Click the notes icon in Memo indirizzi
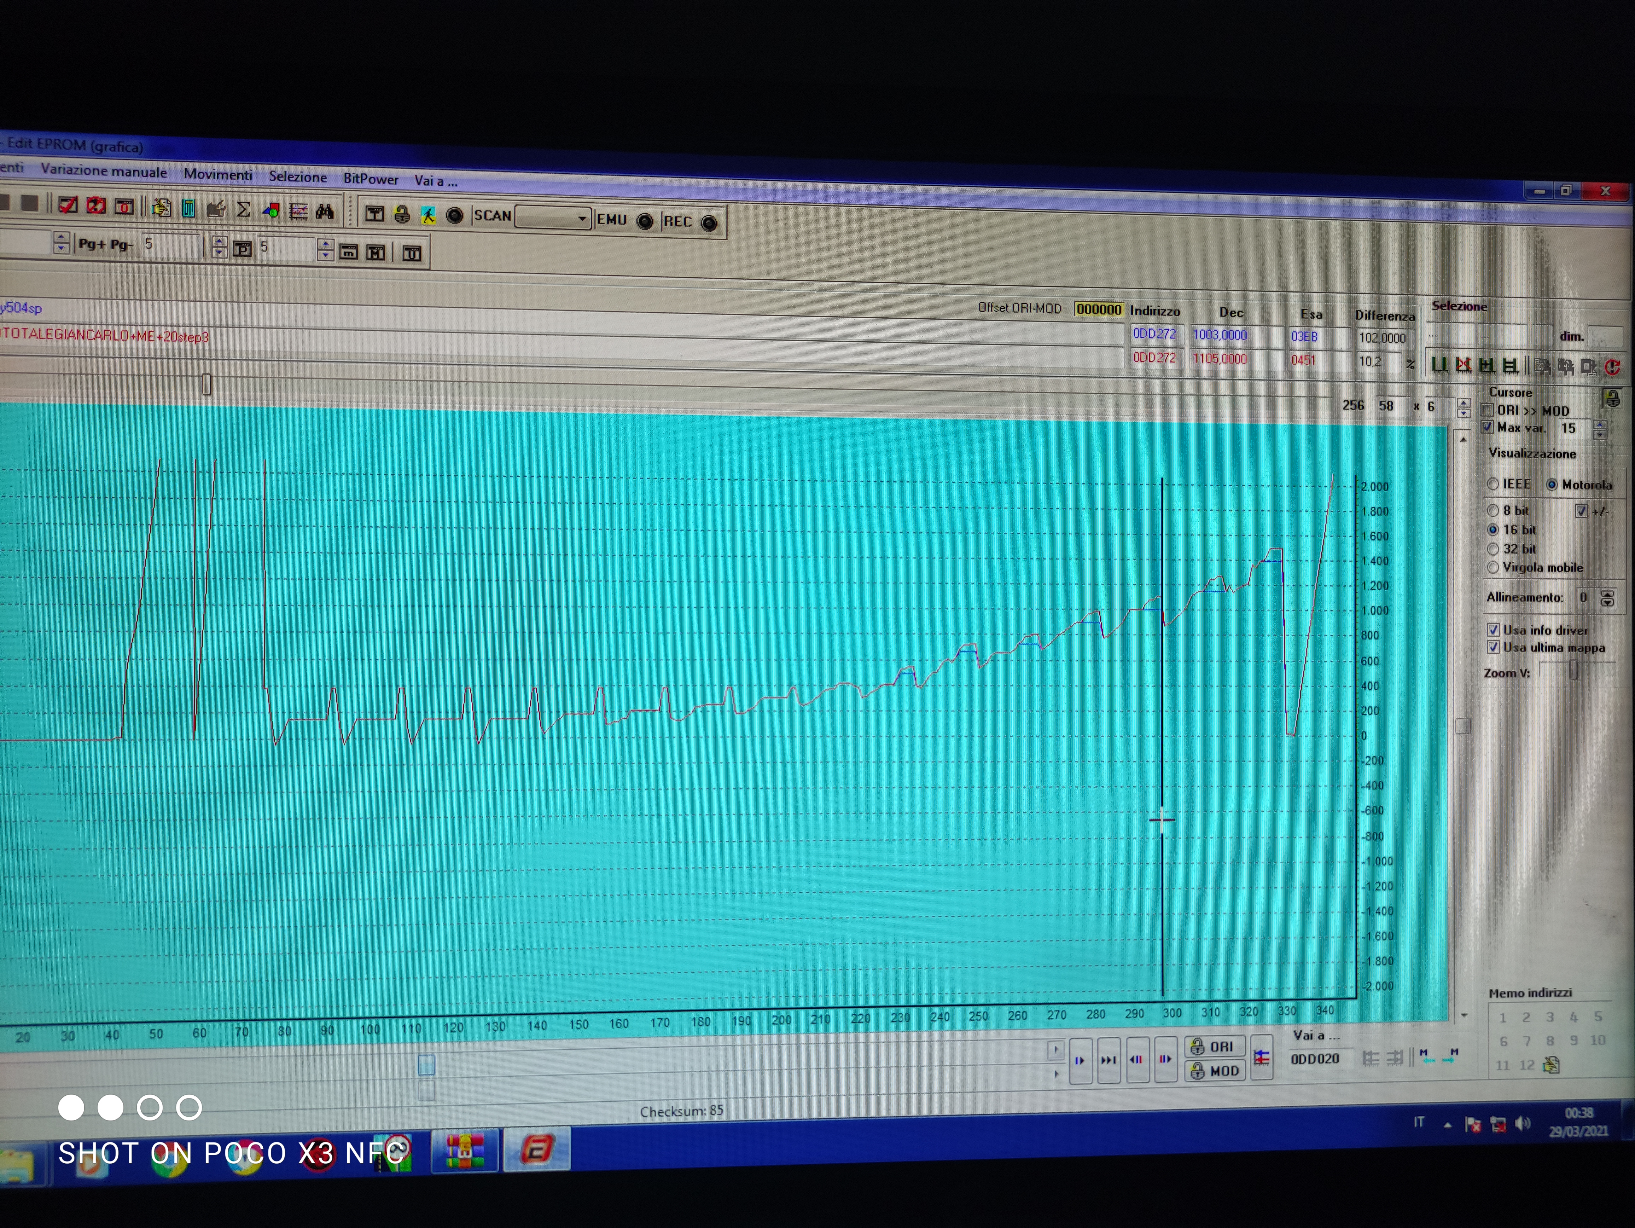 pyautogui.click(x=1552, y=1065)
